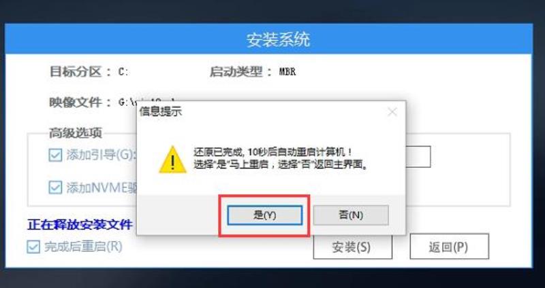
Task: Uncheck the 添加NVME驱动 checkbox
Action: click(x=55, y=187)
